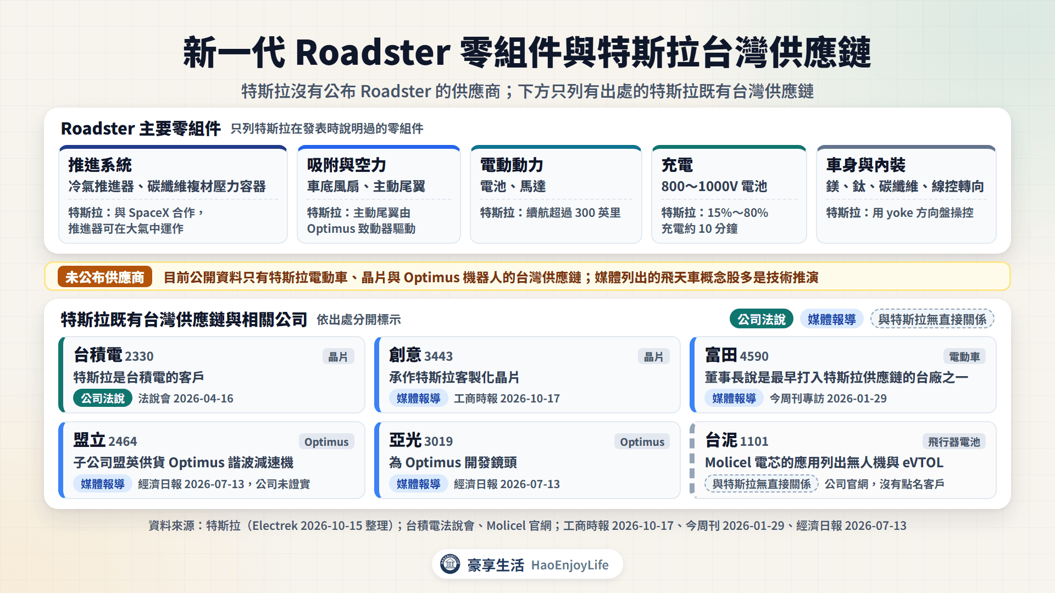Click the text 800～1000V 電池
This screenshot has width=1055, height=593.
[x=714, y=187]
